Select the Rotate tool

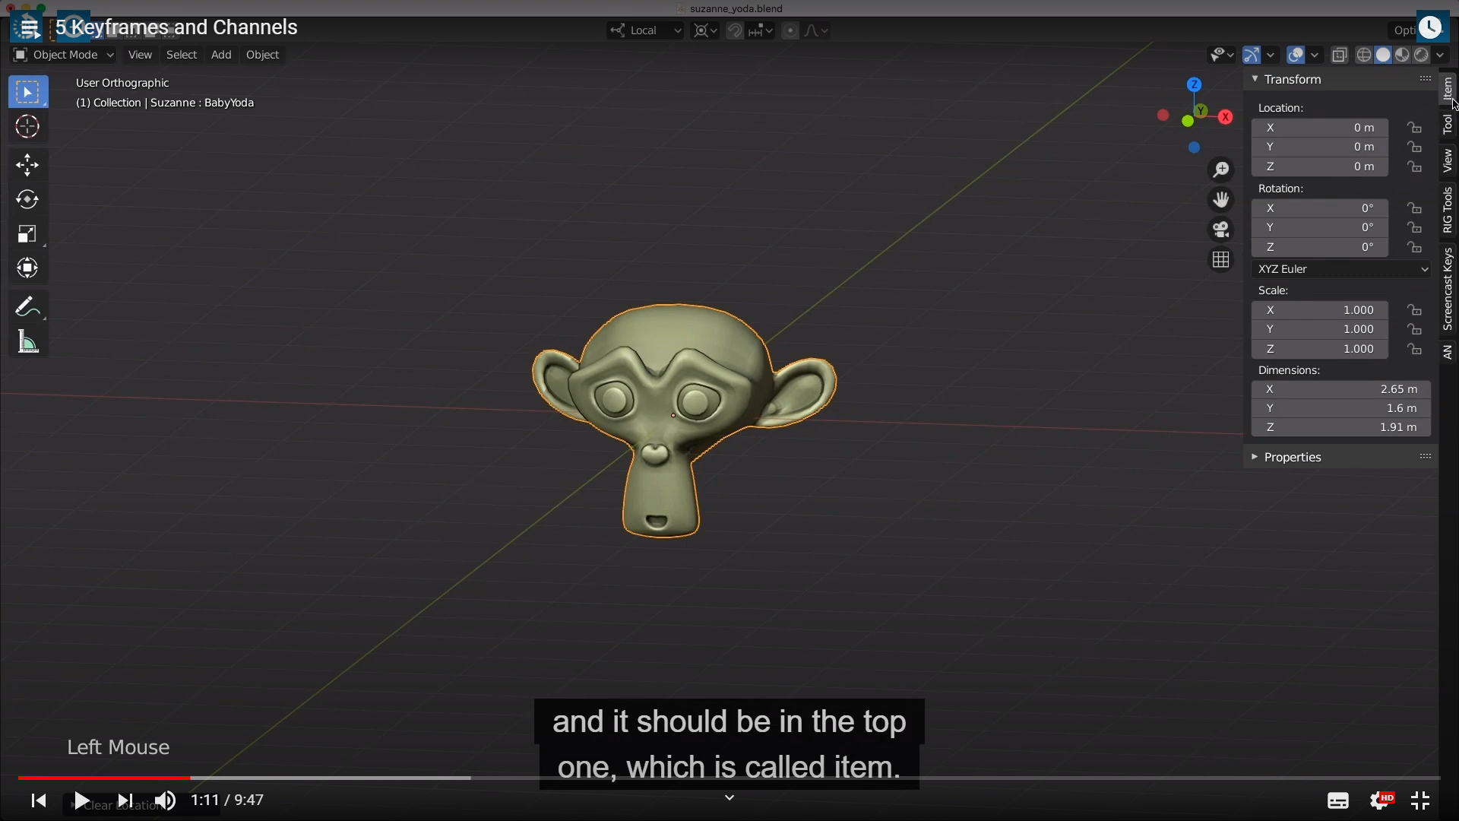(x=27, y=199)
